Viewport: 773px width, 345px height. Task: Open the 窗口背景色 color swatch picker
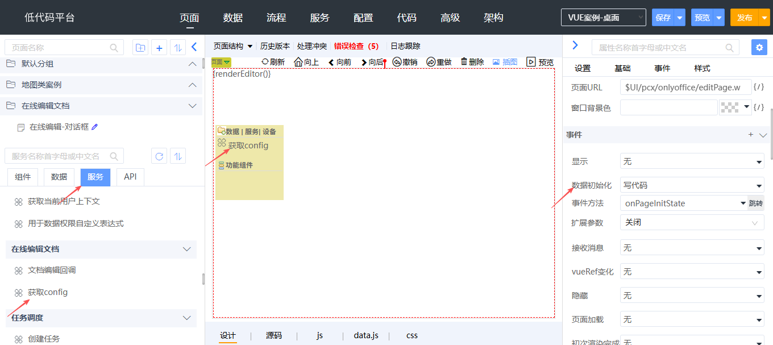(x=734, y=107)
